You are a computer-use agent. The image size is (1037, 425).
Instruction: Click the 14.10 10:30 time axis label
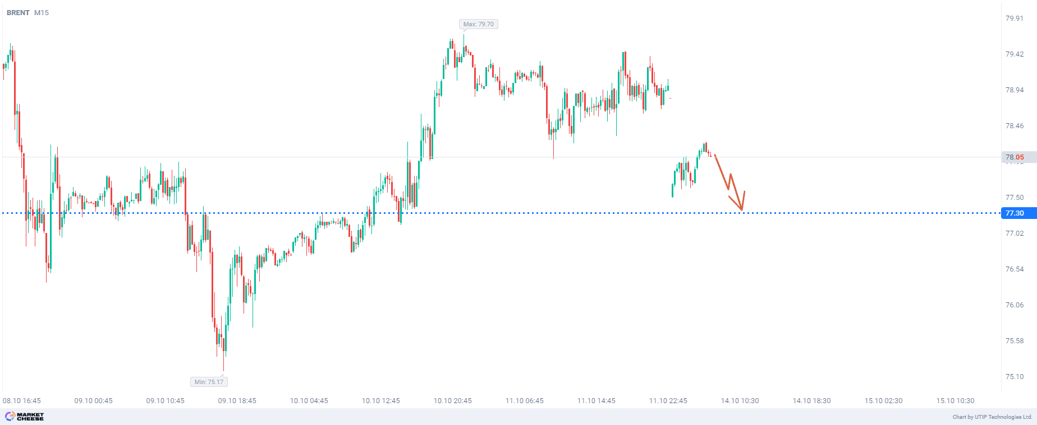[740, 401]
